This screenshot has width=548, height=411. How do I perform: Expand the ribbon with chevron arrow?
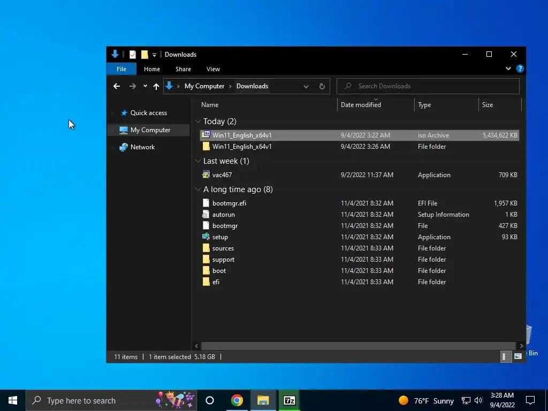click(x=508, y=69)
